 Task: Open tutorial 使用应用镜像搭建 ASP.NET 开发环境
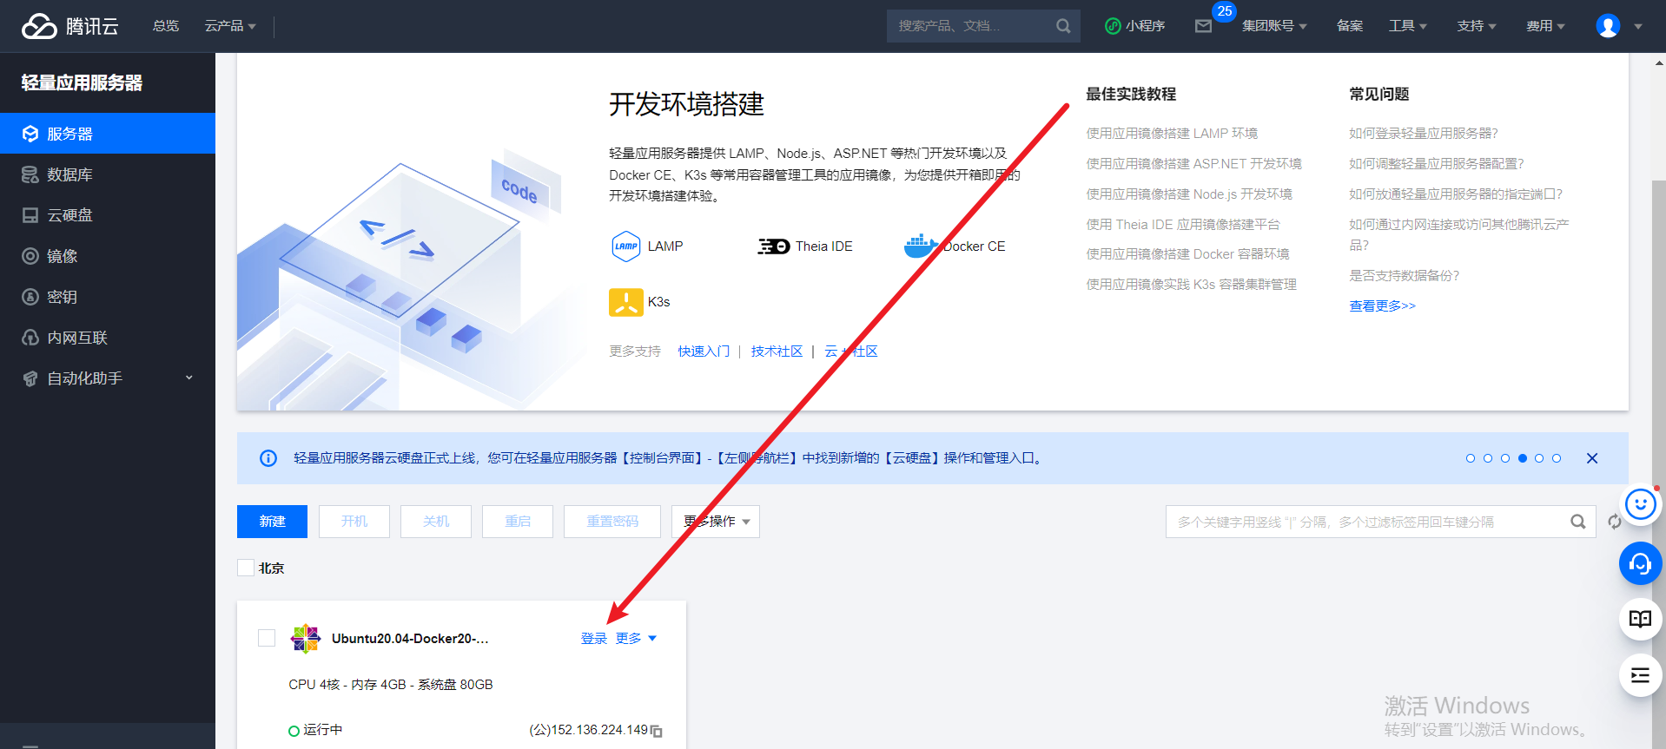pos(1193,164)
